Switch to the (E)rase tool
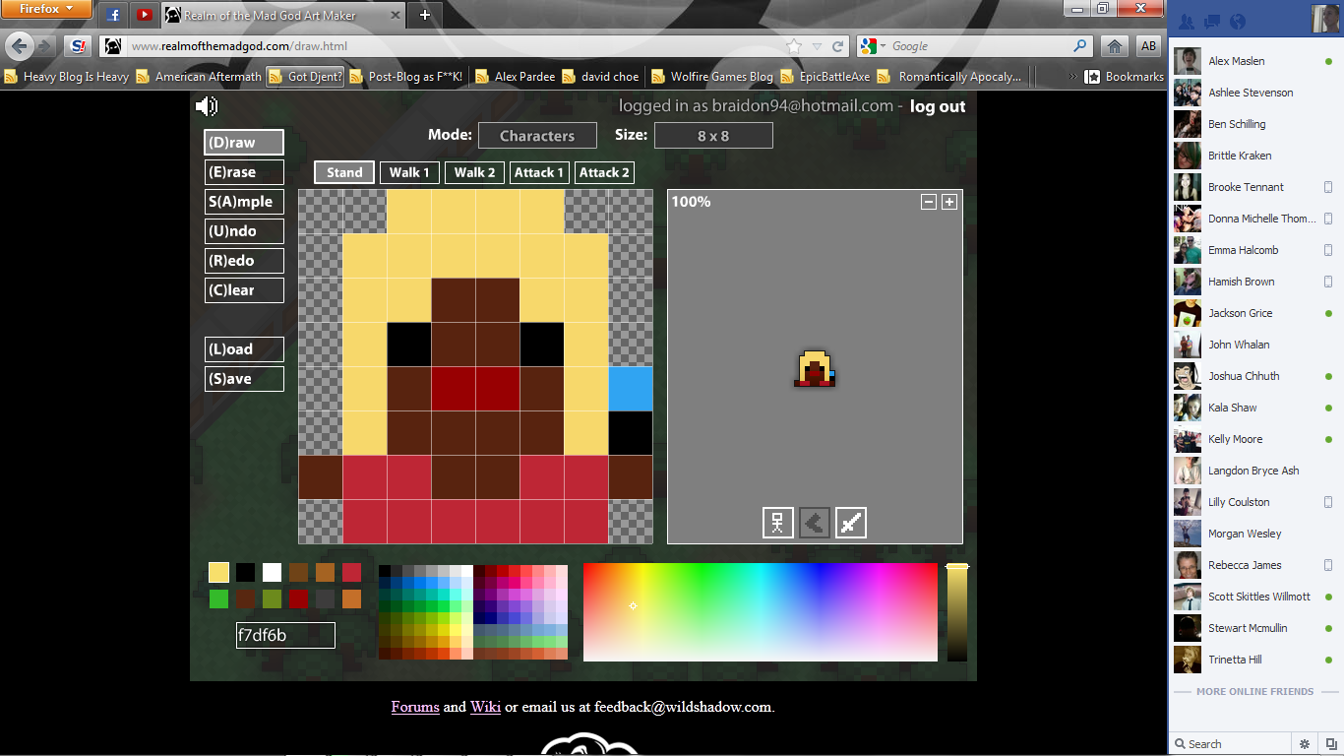Viewport: 1344px width, 756px height. [x=244, y=172]
